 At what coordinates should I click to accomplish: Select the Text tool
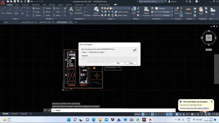pyautogui.click(x=71, y=11)
